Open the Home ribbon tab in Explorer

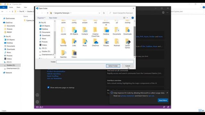11,7
